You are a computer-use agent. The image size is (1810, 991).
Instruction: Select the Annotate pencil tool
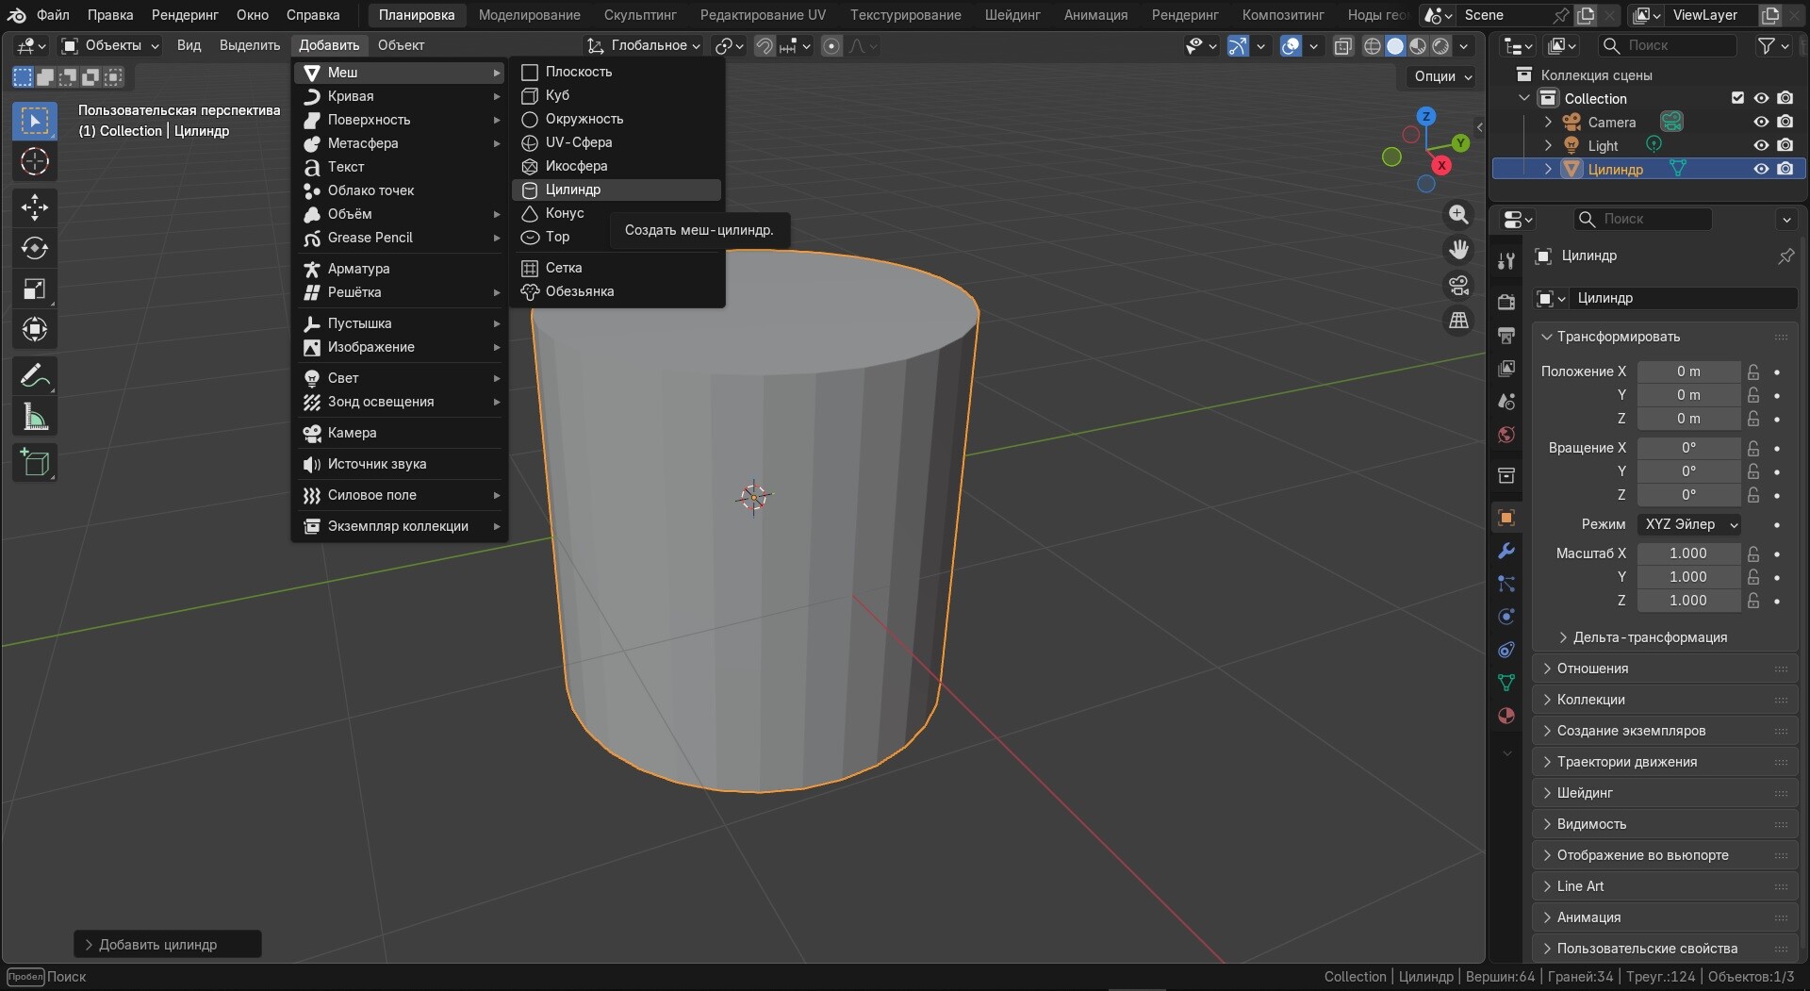[x=35, y=376]
